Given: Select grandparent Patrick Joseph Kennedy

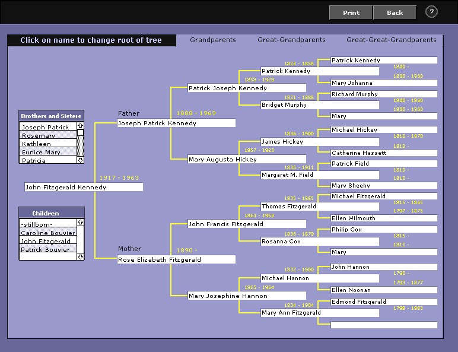Looking at the screenshot, I should (247, 88).
